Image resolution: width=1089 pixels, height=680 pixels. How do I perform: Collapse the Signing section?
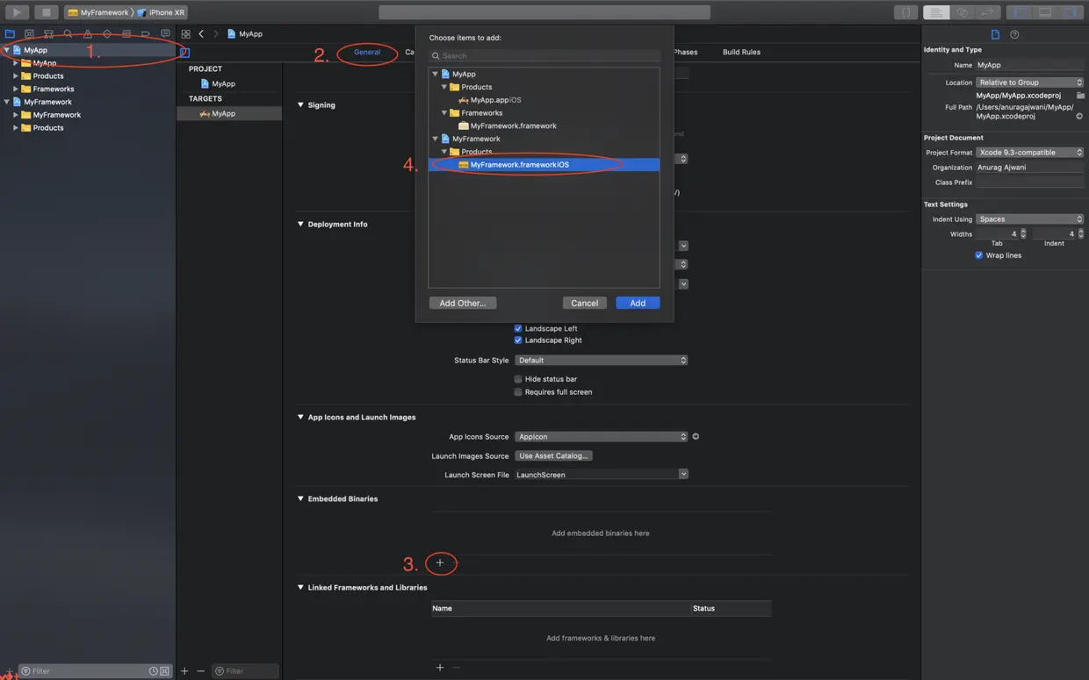(300, 105)
